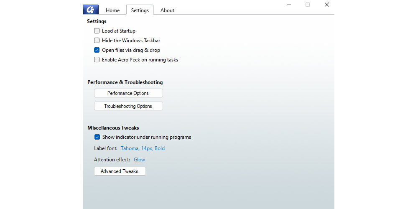Select the Settings tab
This screenshot has width=418, height=209.
click(140, 10)
